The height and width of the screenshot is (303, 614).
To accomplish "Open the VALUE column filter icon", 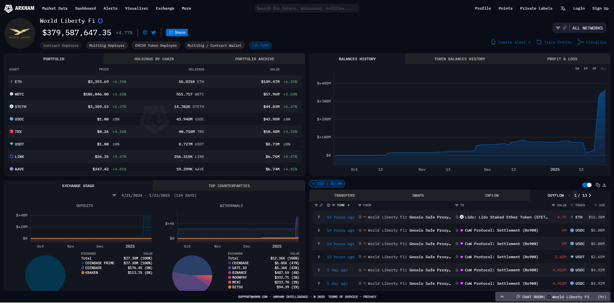I will (x=553, y=205).
